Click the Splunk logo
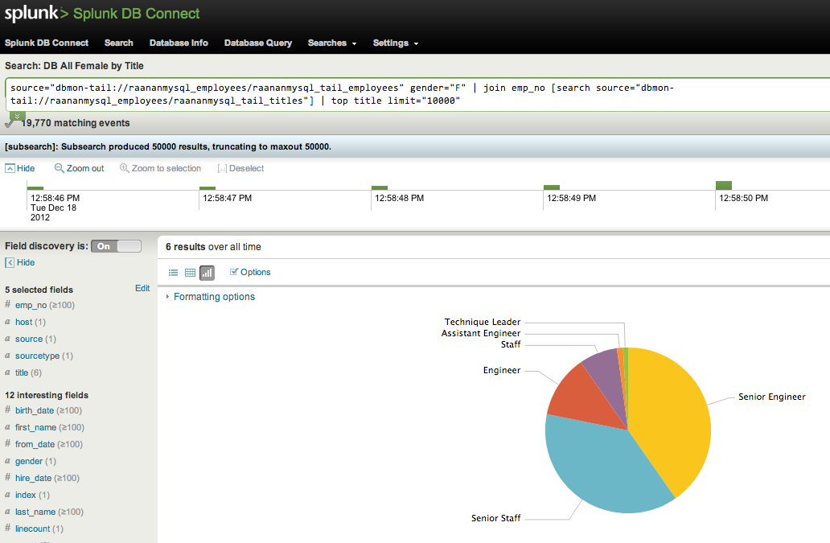Image resolution: width=830 pixels, height=543 pixels. (x=31, y=13)
